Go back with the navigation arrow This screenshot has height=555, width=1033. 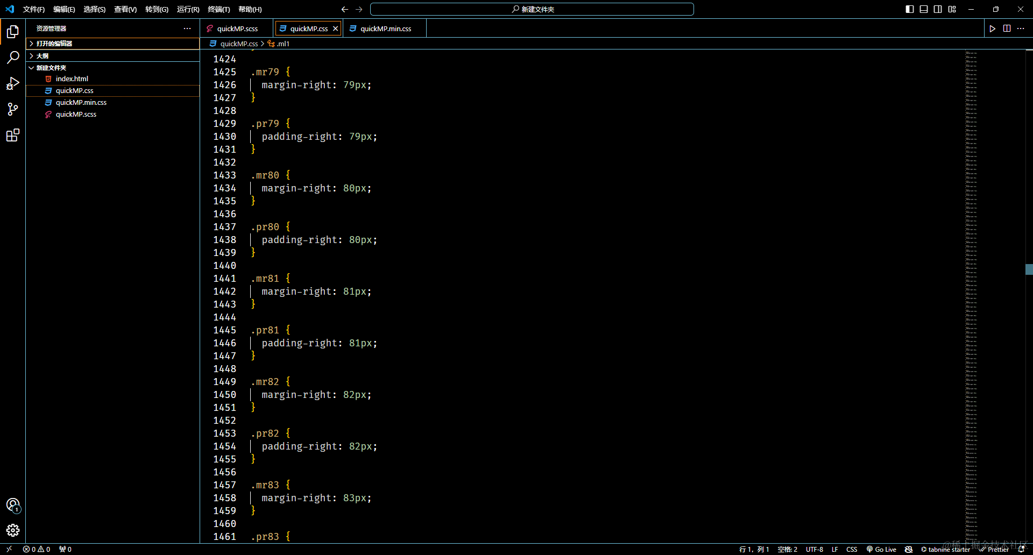tap(345, 9)
